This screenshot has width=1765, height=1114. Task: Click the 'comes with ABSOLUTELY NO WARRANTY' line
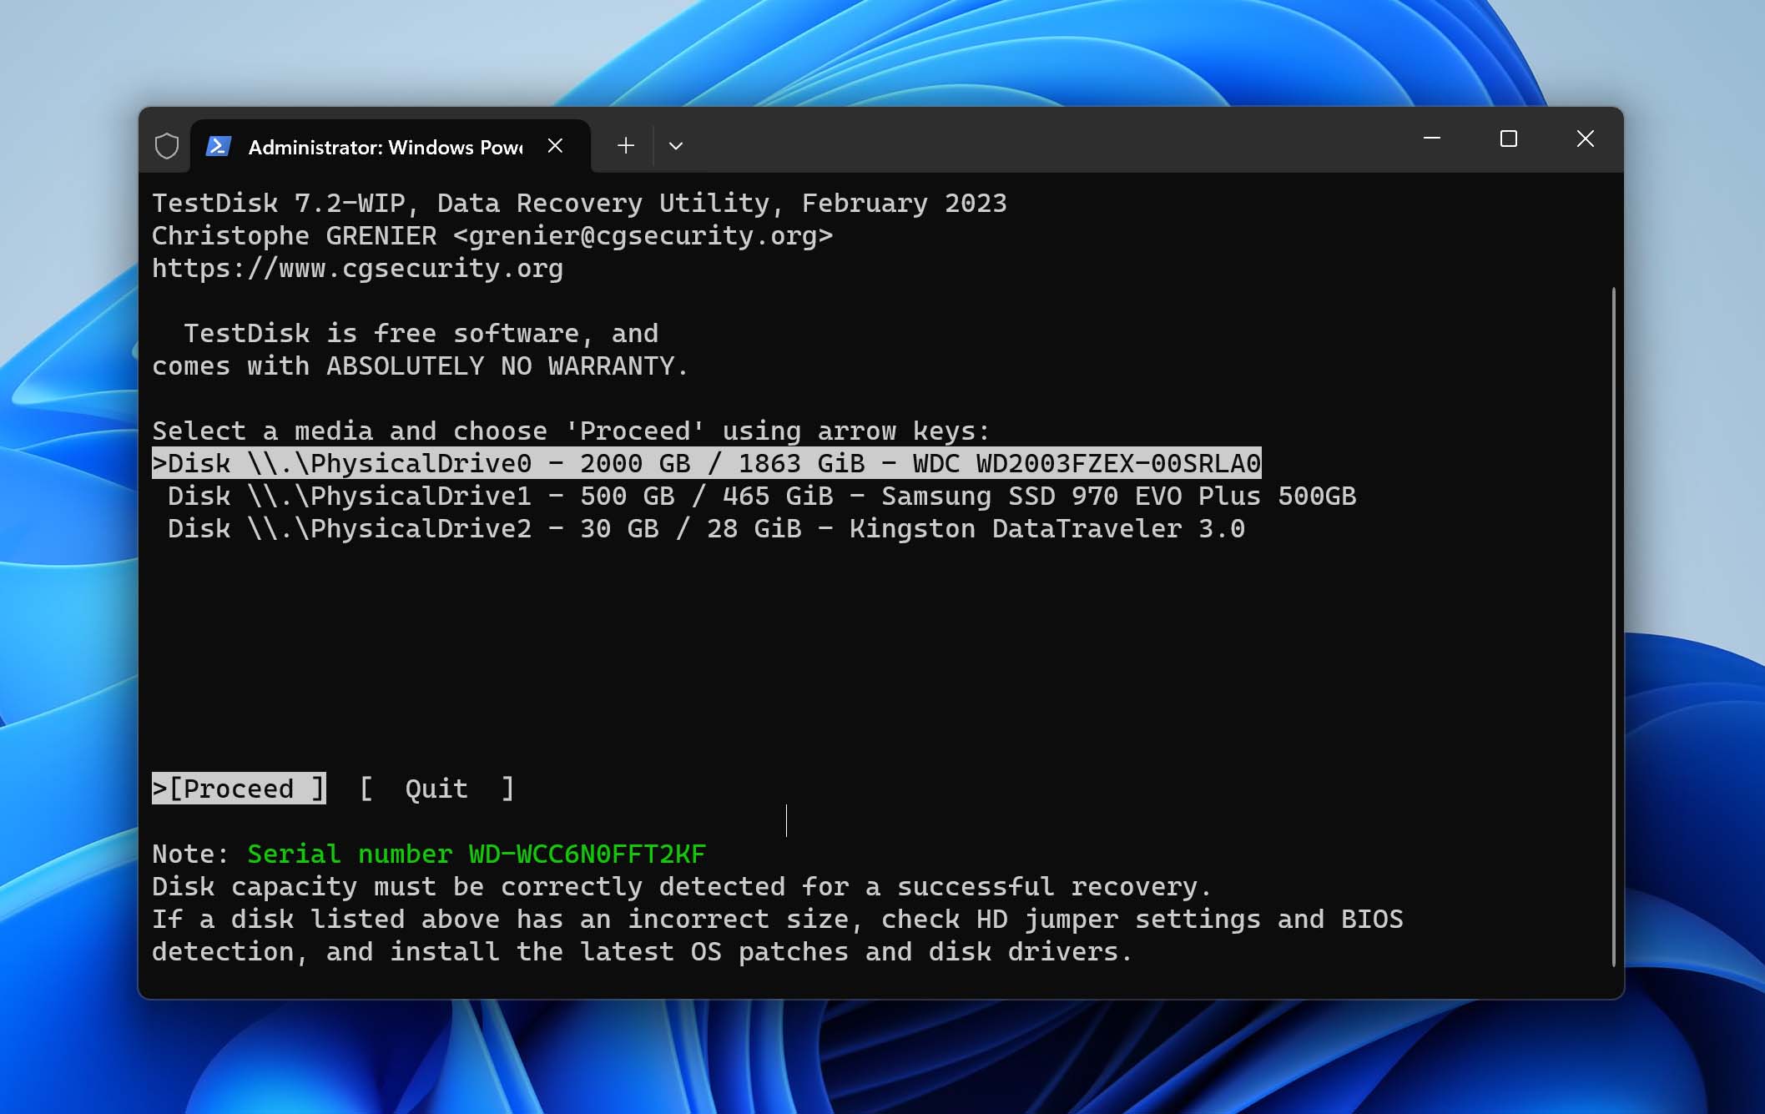coord(421,365)
